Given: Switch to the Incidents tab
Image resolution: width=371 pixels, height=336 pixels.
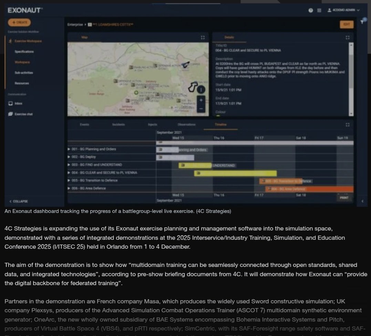Looking at the screenshot, I should [x=118, y=124].
